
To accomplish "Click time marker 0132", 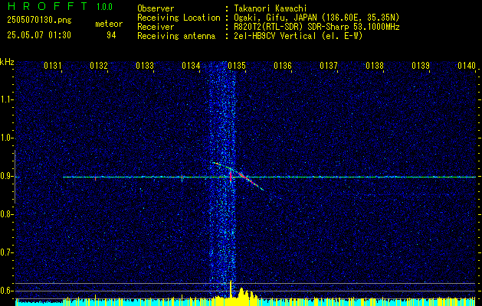I will [x=99, y=66].
